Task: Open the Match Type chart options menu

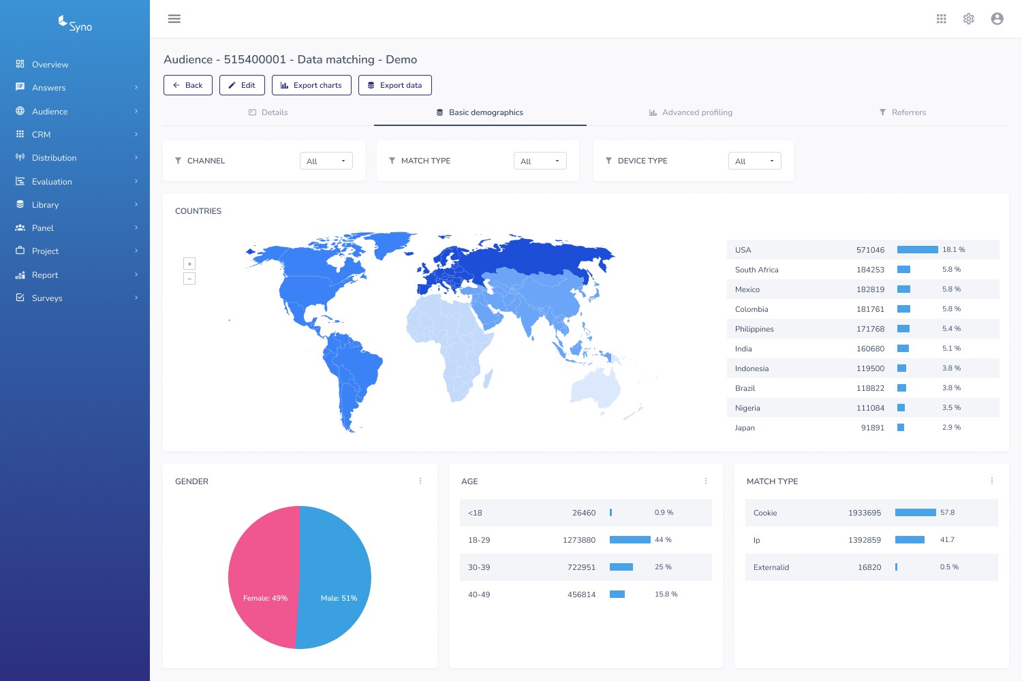Action: (992, 481)
